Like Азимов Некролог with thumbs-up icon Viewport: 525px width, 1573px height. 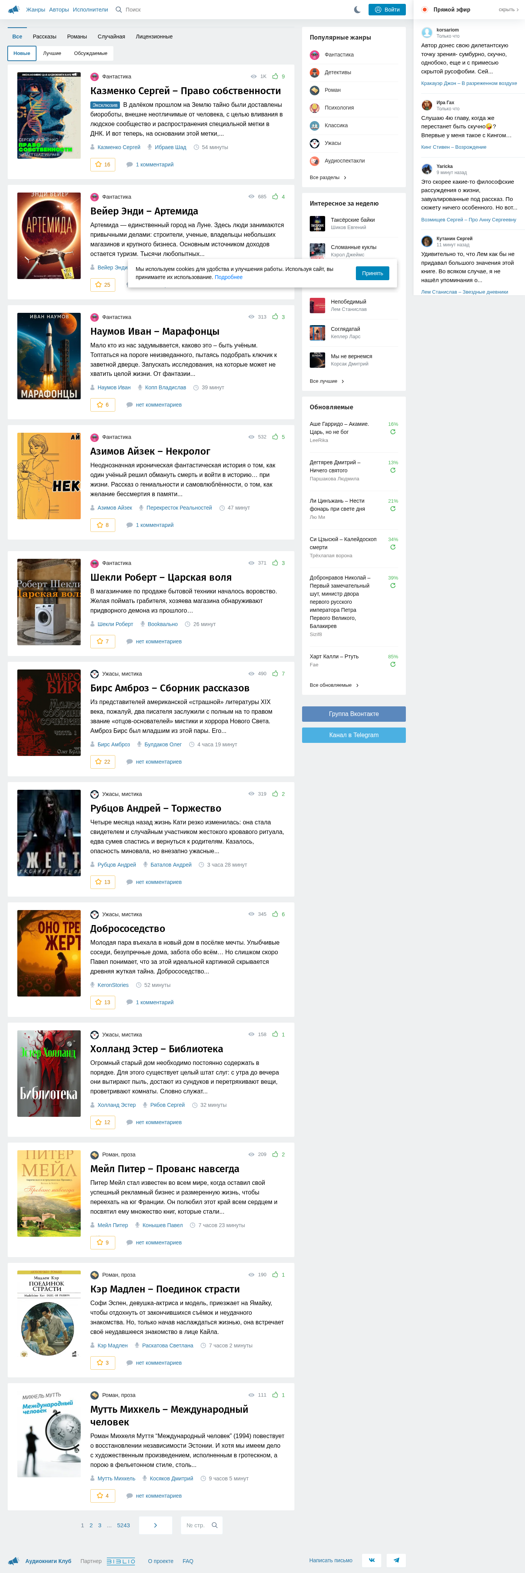tap(275, 437)
